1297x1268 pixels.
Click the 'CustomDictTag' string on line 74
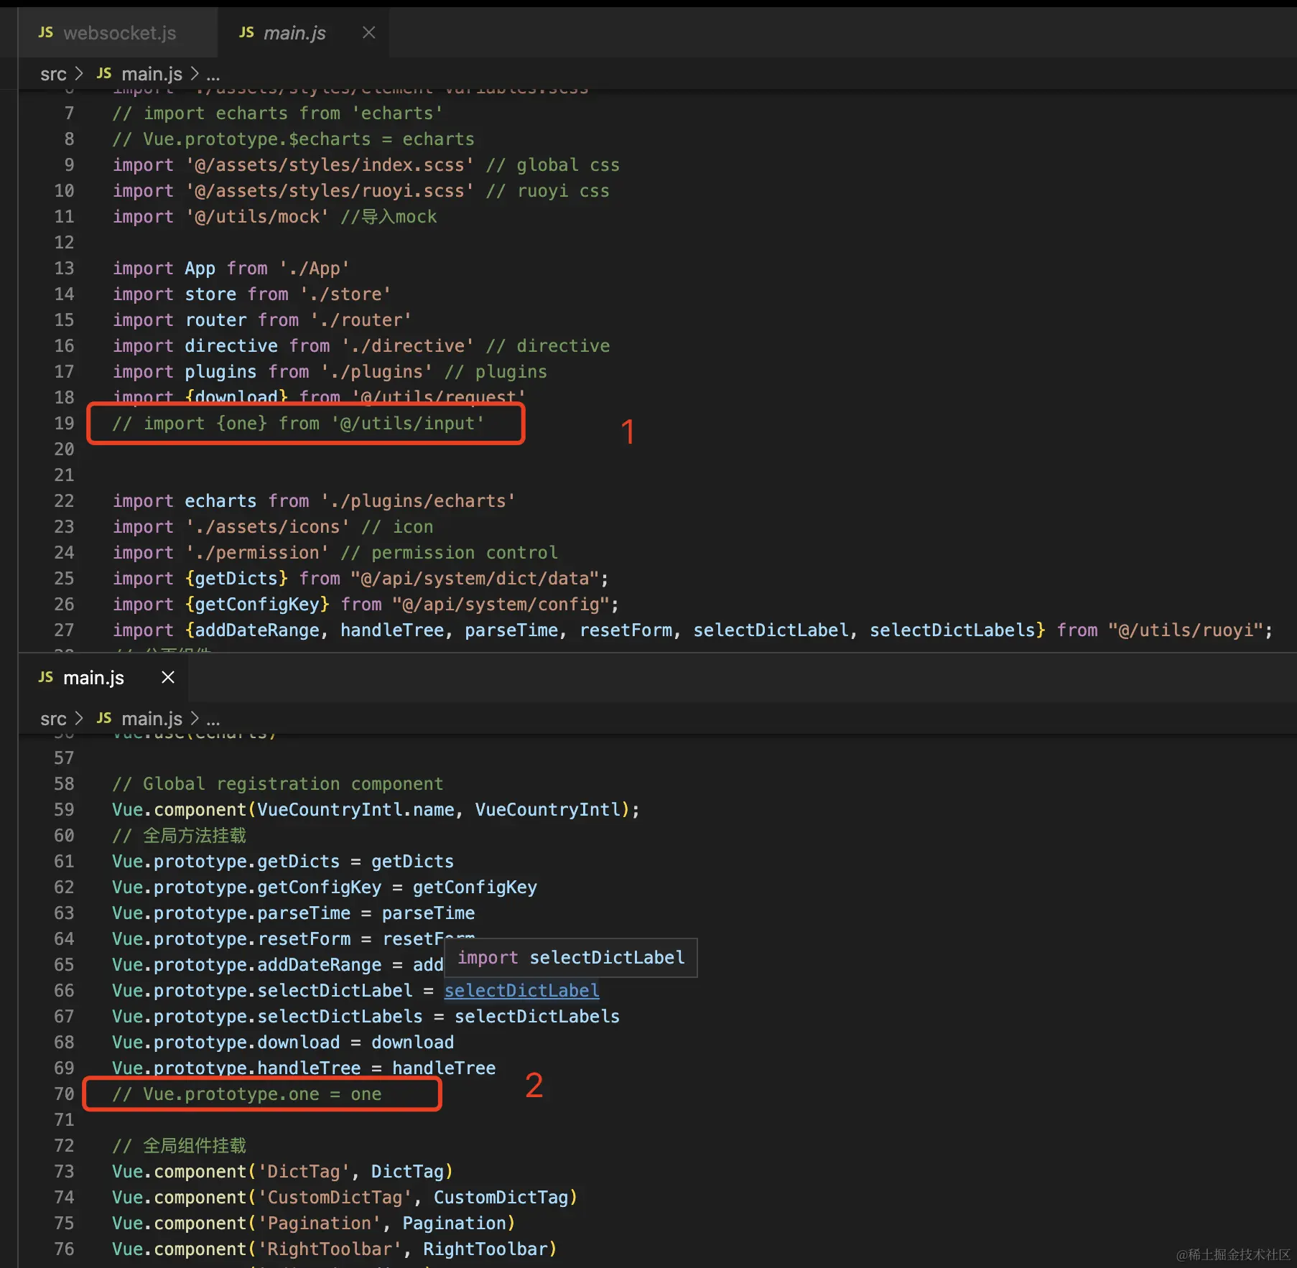[335, 1198]
